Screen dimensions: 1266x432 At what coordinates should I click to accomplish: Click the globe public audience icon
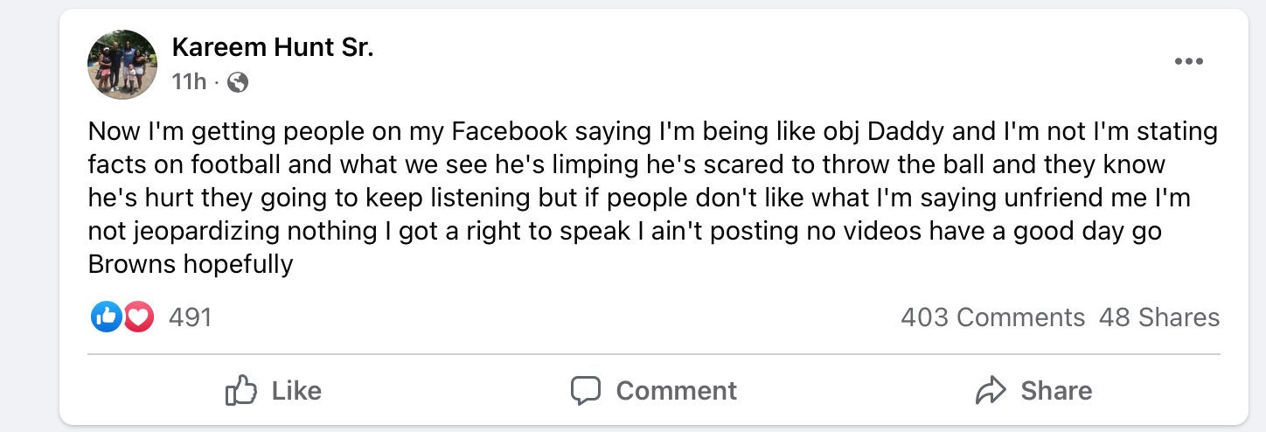point(237,82)
